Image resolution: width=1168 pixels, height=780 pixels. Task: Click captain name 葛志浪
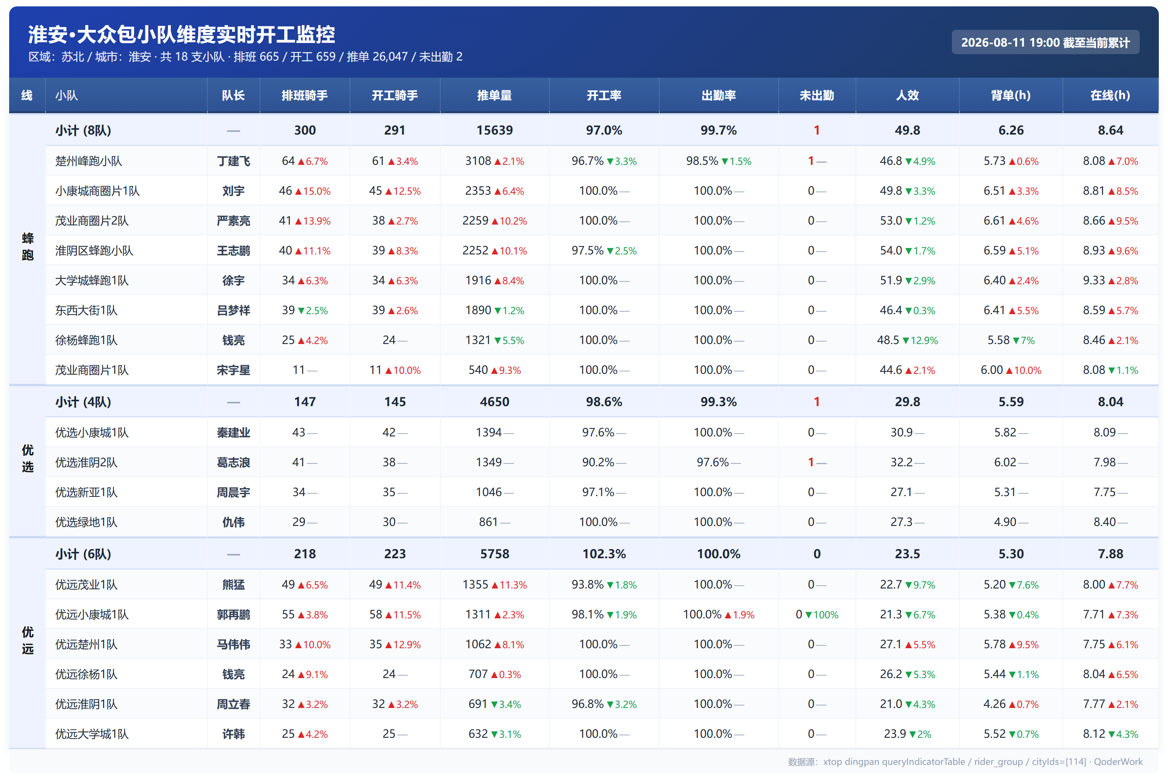233,463
